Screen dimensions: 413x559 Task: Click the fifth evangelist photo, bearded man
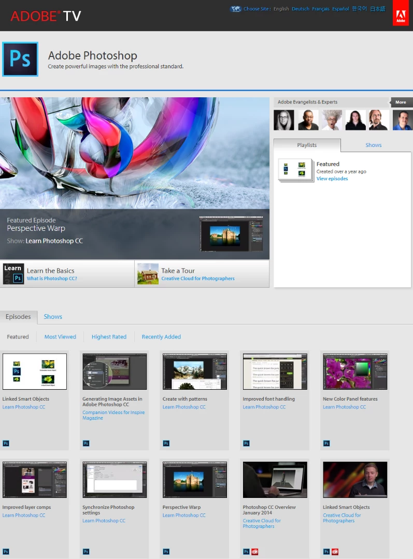tap(379, 120)
